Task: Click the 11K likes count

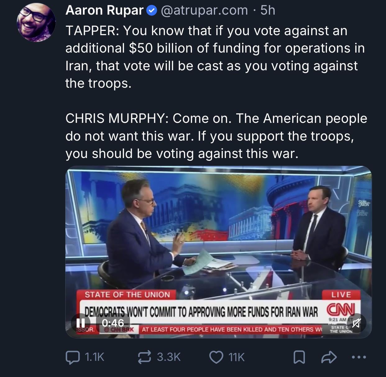Action: (237, 357)
